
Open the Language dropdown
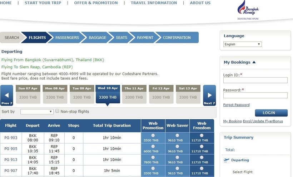242,44
